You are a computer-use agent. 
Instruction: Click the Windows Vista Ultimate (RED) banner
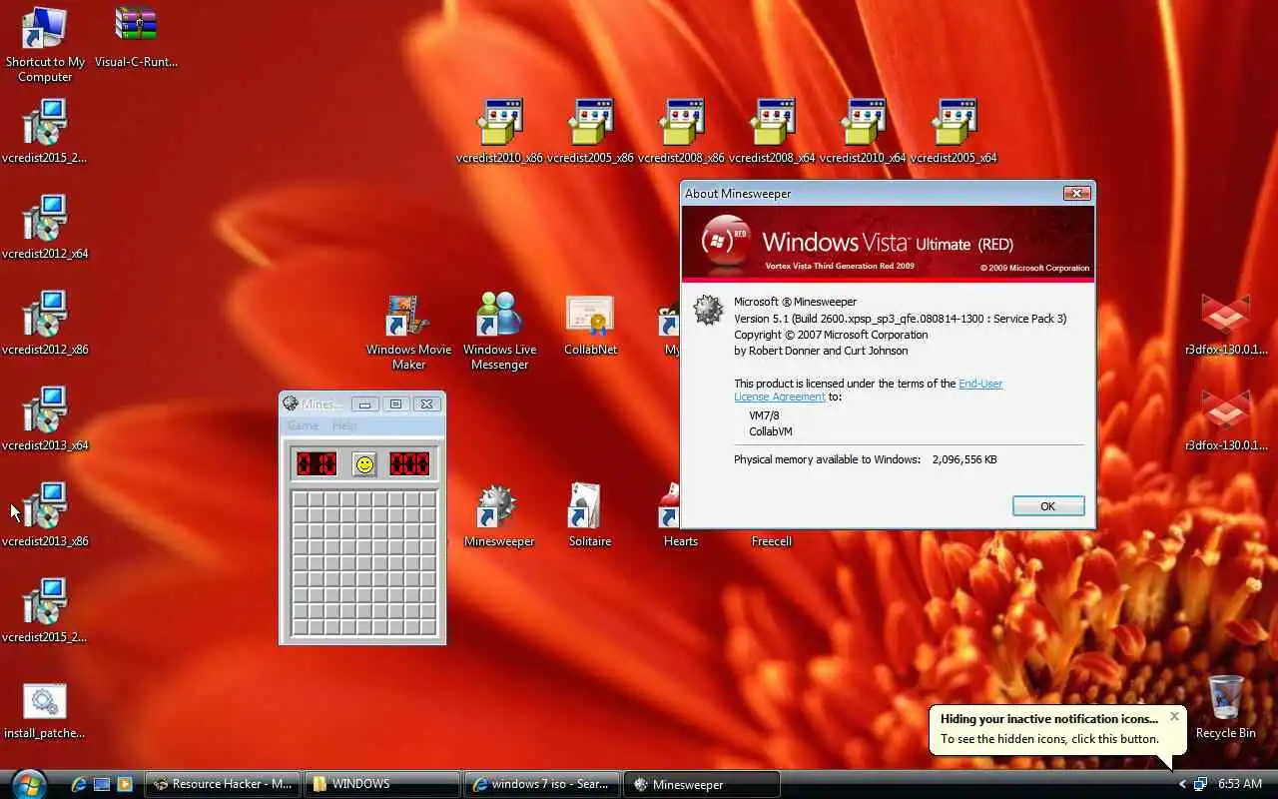888,243
